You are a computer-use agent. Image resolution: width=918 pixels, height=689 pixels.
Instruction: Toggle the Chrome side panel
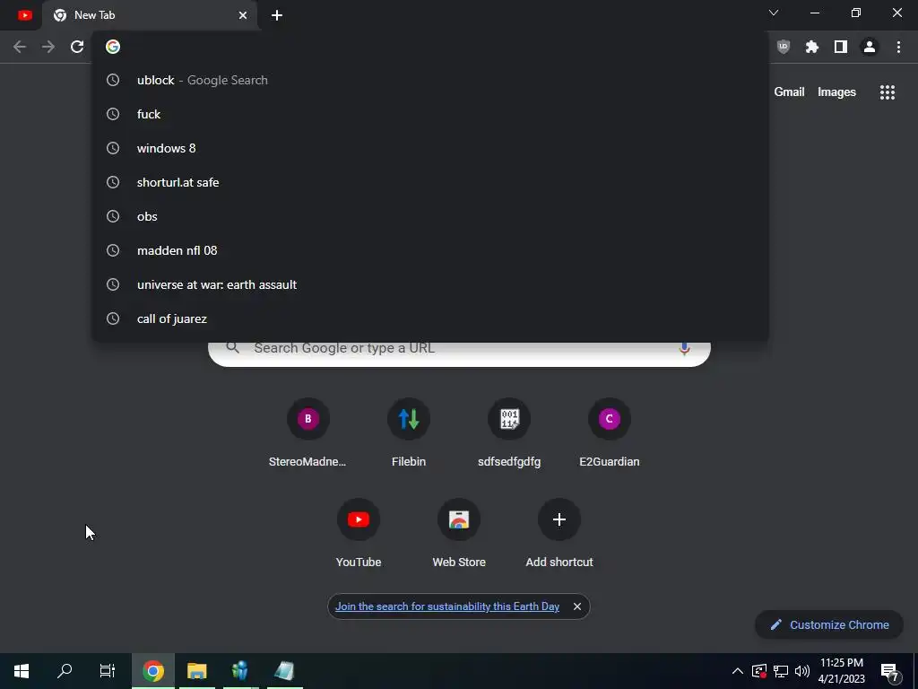pyautogui.click(x=841, y=47)
